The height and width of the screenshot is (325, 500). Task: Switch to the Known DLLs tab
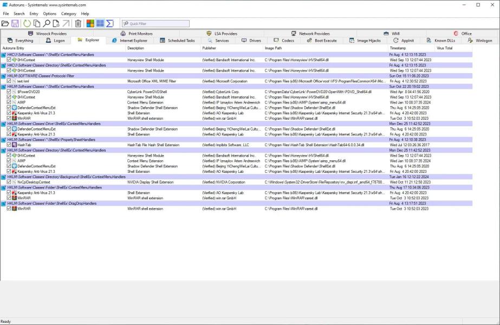pyautogui.click(x=441, y=41)
